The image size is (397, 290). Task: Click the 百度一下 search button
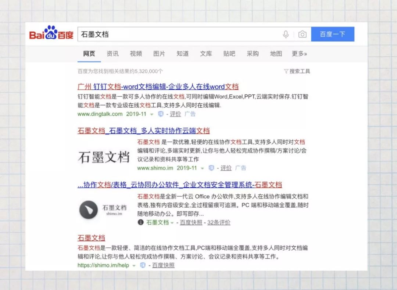pos(333,34)
